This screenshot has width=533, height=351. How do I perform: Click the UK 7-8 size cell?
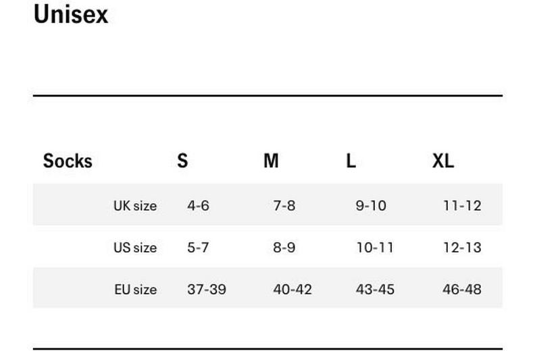pyautogui.click(x=284, y=206)
